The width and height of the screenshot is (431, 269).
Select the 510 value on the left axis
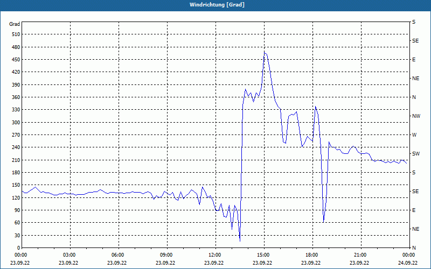click(x=16, y=34)
